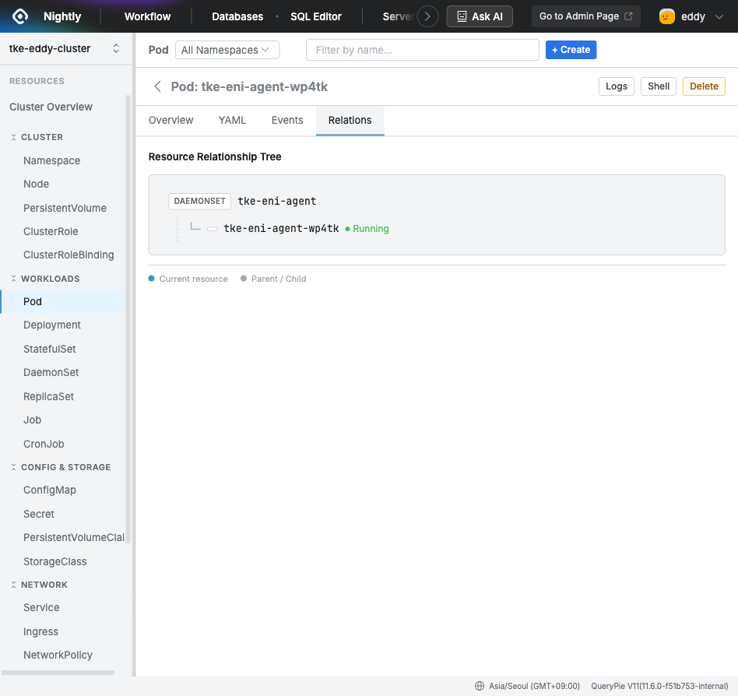Collapse the CONFIG & STORAGE section
The width and height of the screenshot is (738, 696).
click(14, 467)
